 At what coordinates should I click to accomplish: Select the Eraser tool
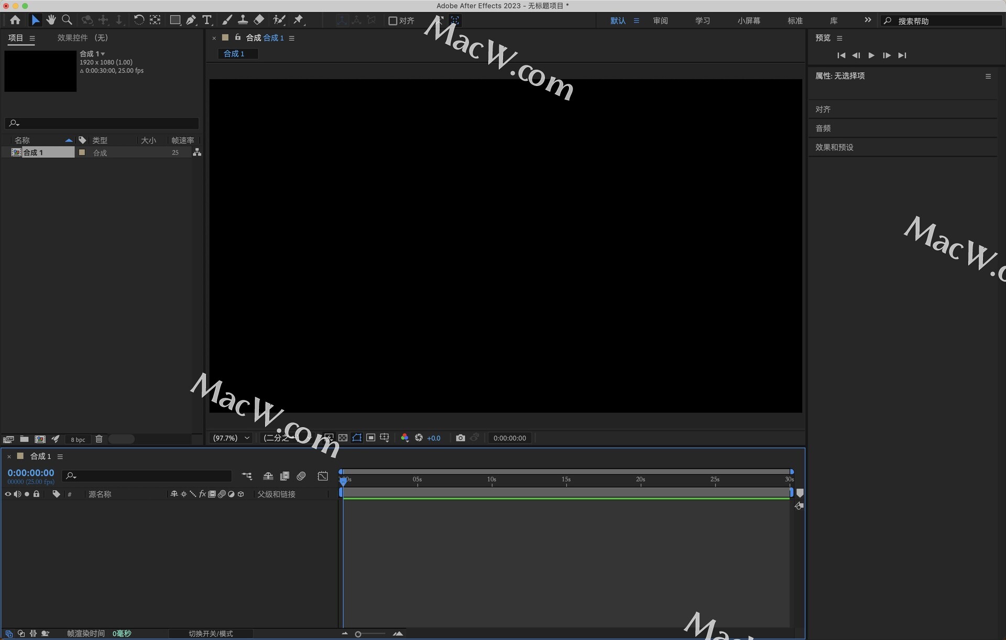coord(259,20)
